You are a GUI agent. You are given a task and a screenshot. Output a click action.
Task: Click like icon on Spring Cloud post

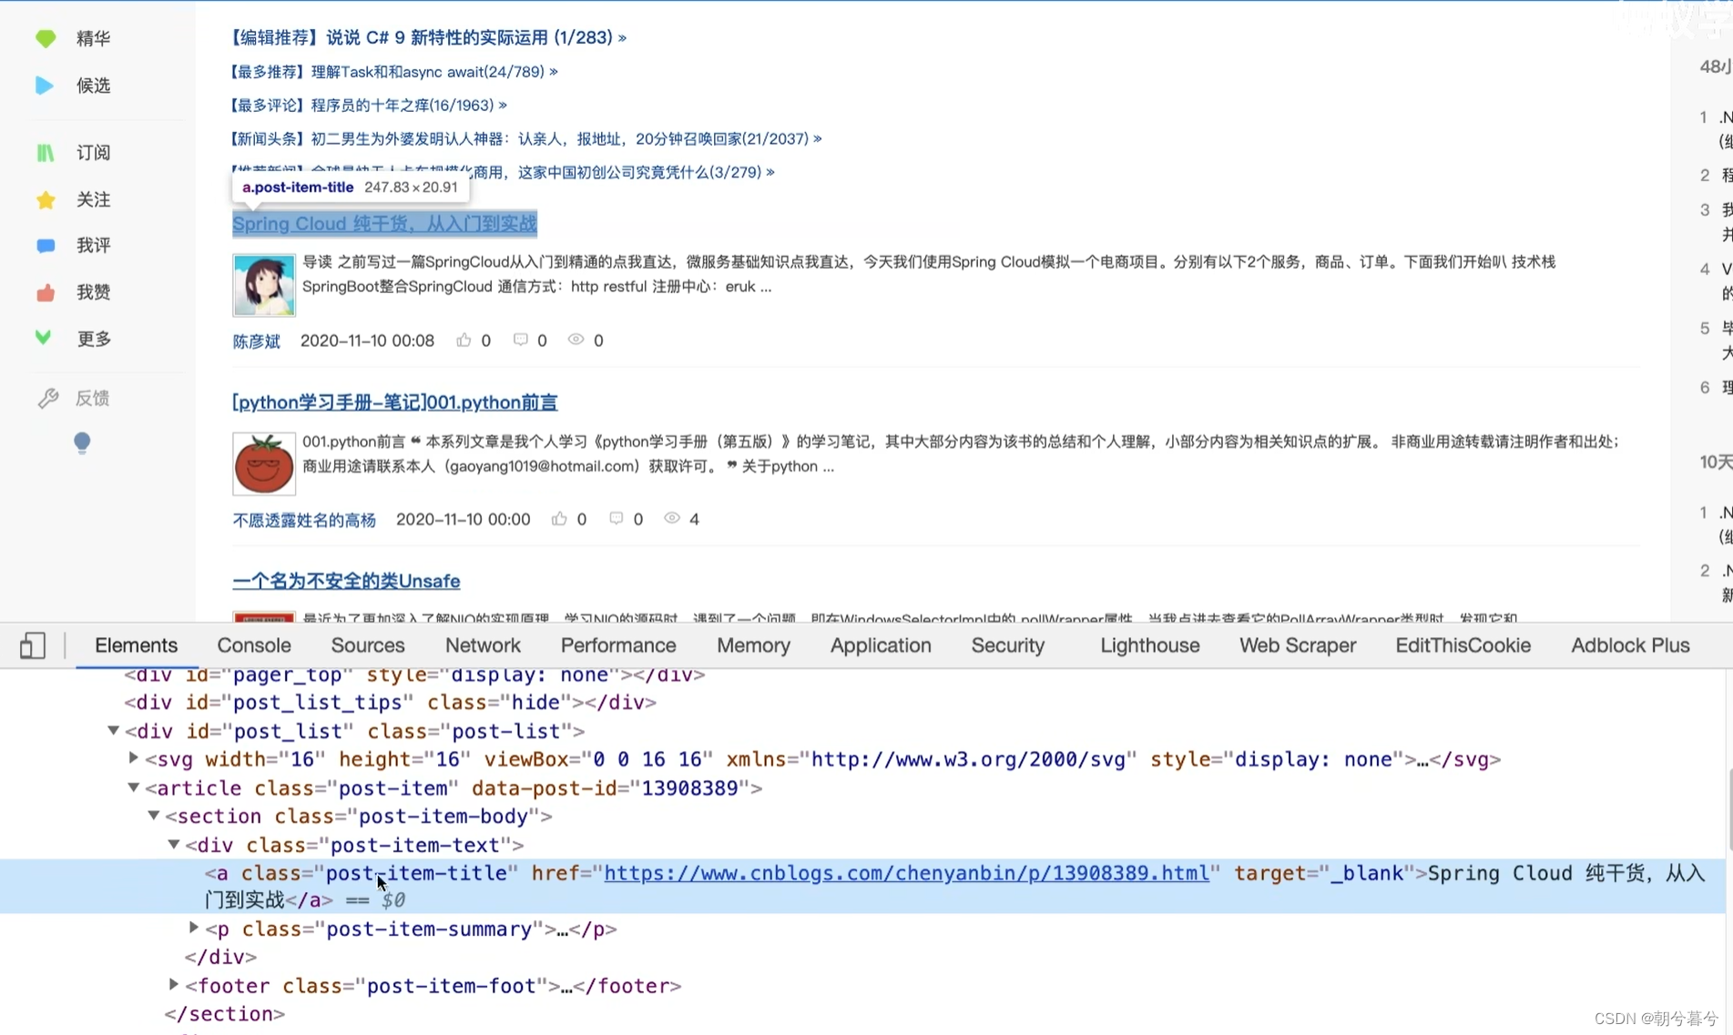[464, 340]
